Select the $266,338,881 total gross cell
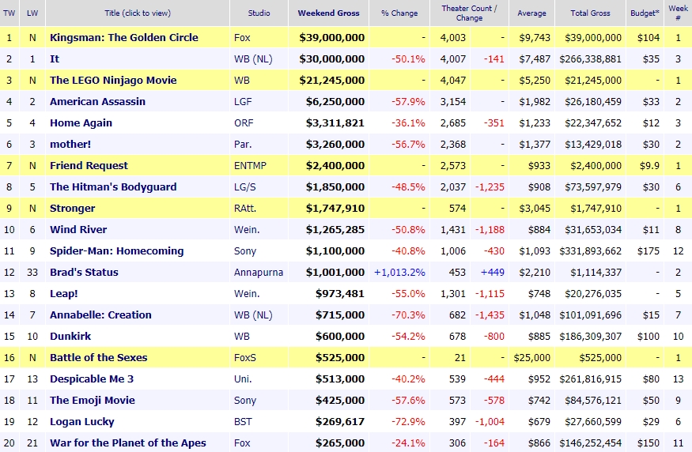Image resolution: width=692 pixels, height=452 pixels. click(x=590, y=58)
